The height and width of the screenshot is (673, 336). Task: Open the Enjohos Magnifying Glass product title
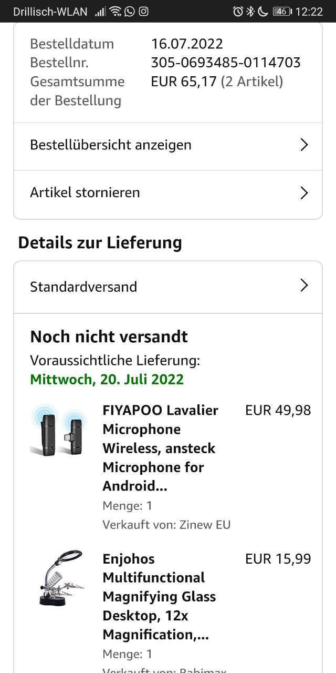click(x=159, y=596)
